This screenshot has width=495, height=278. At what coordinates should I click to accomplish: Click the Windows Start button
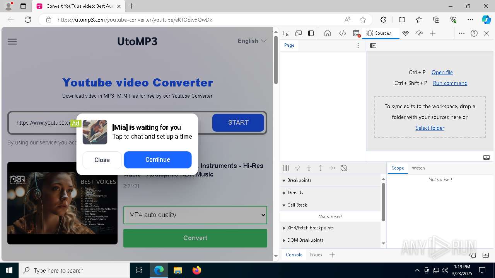tap(9, 270)
